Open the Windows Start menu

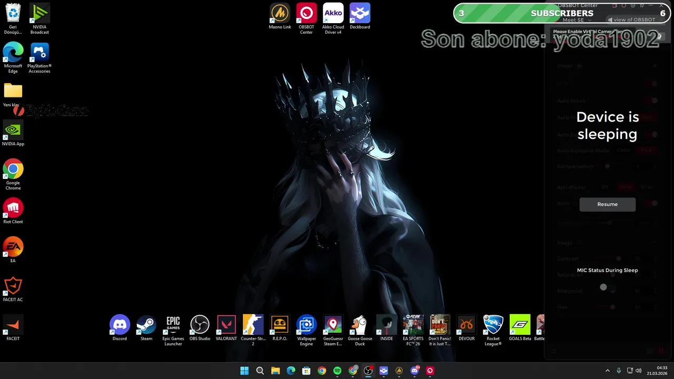(x=244, y=371)
